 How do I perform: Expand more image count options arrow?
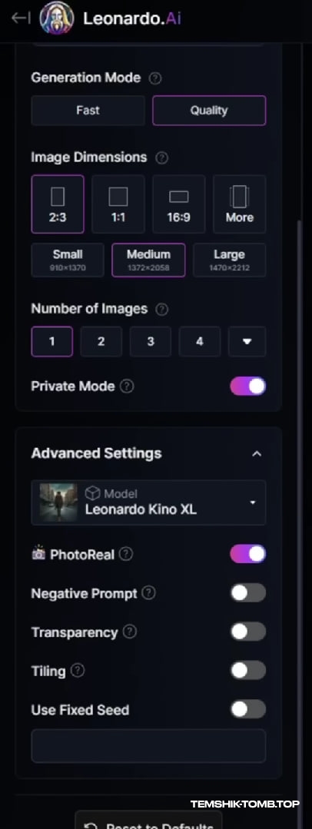pos(247,342)
